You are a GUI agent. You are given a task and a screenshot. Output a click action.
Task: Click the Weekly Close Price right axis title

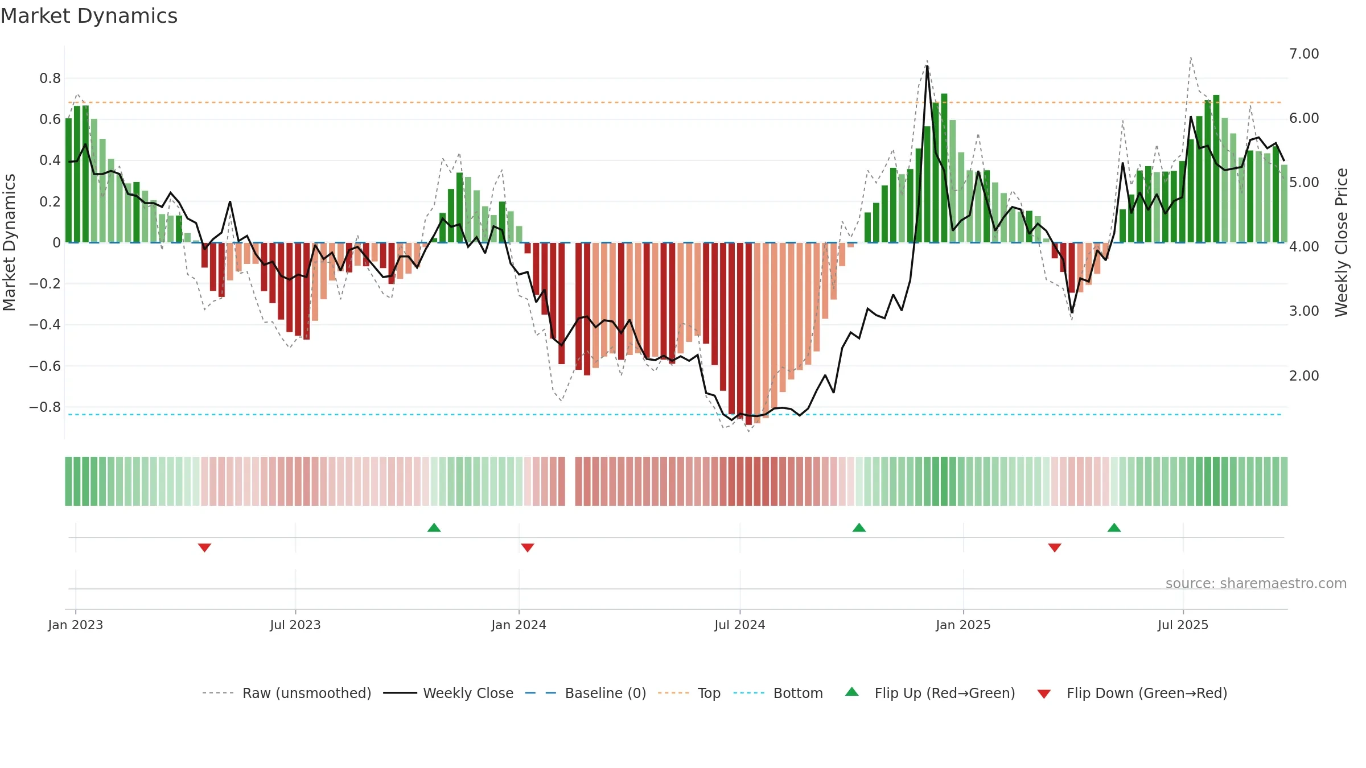click(x=1342, y=242)
